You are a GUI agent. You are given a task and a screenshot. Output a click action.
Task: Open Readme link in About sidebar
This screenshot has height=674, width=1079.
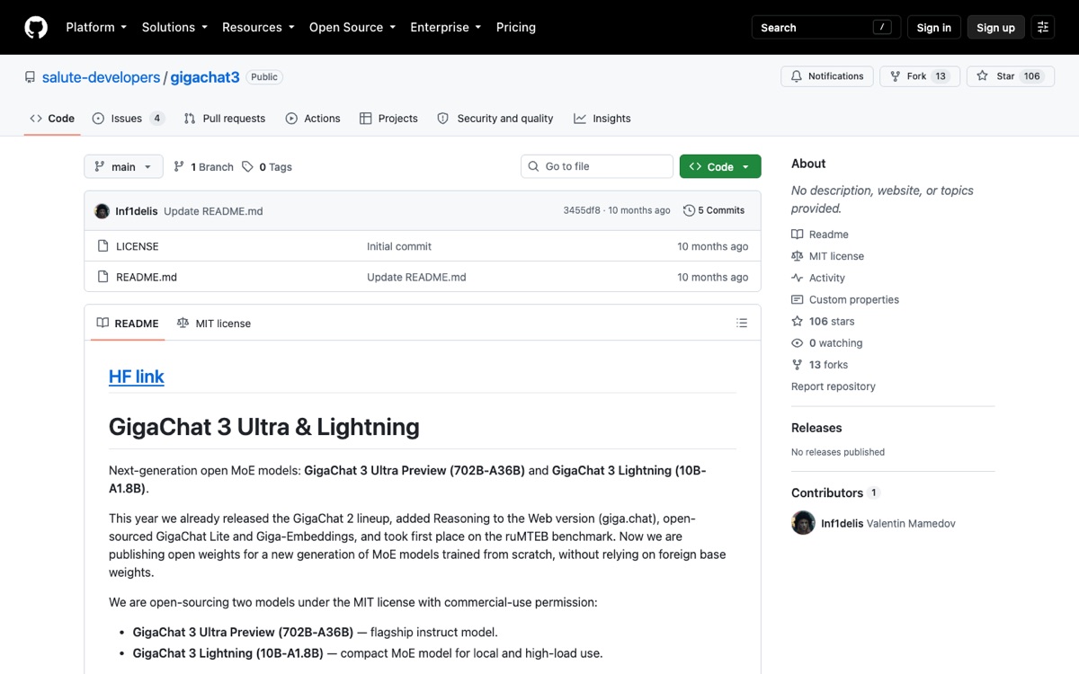(x=820, y=235)
